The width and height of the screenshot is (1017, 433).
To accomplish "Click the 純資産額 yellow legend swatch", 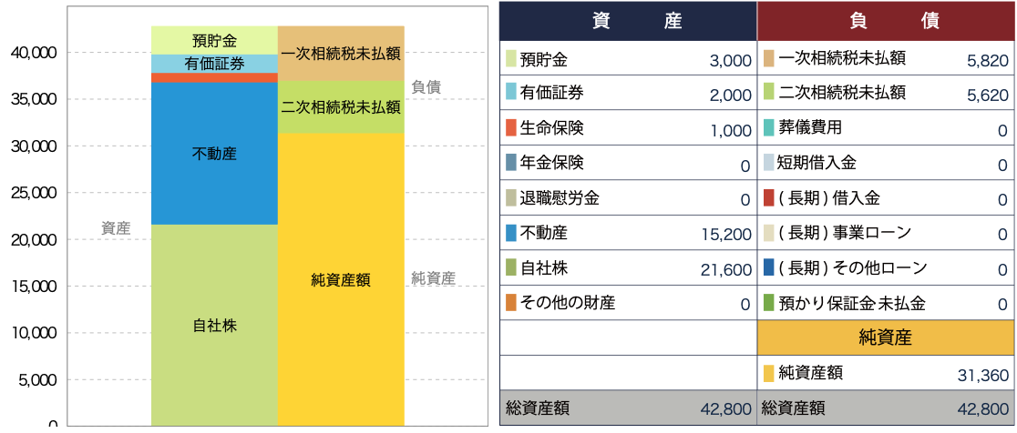I will tap(769, 372).
